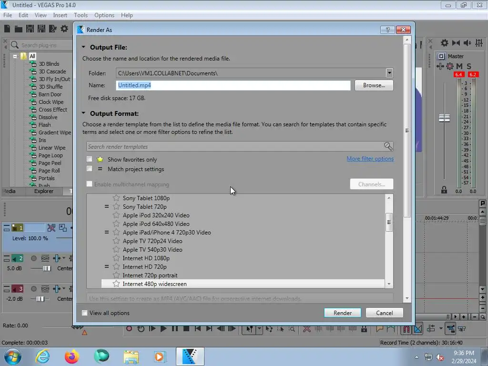The height and width of the screenshot is (366, 488).
Task: Click the search magnifier in render templates
Action: pyautogui.click(x=388, y=146)
